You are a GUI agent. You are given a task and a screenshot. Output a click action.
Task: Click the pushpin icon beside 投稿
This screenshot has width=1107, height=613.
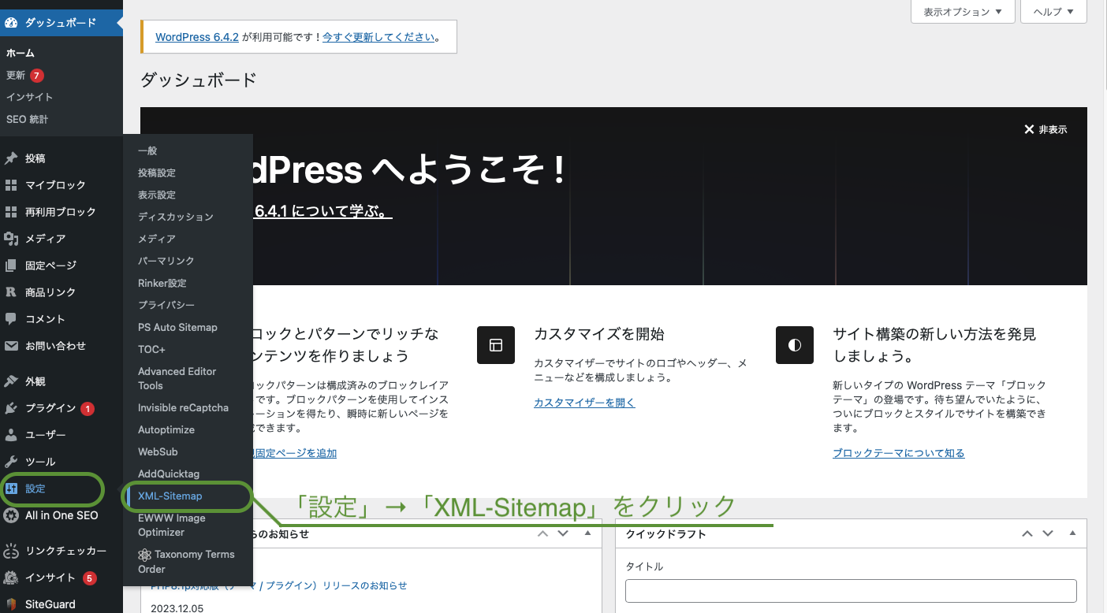11,158
